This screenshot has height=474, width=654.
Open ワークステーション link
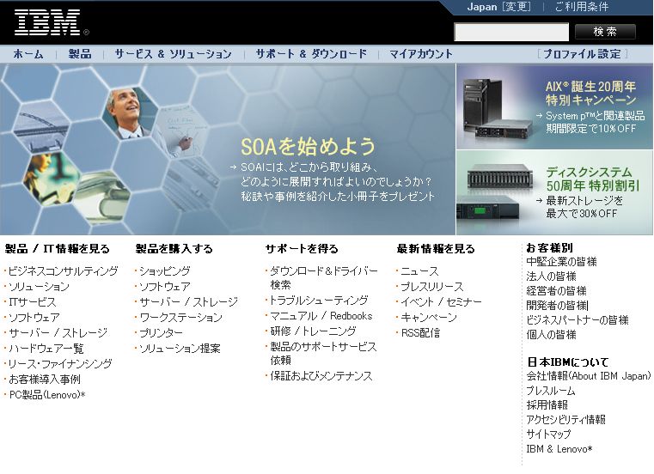[x=180, y=318]
